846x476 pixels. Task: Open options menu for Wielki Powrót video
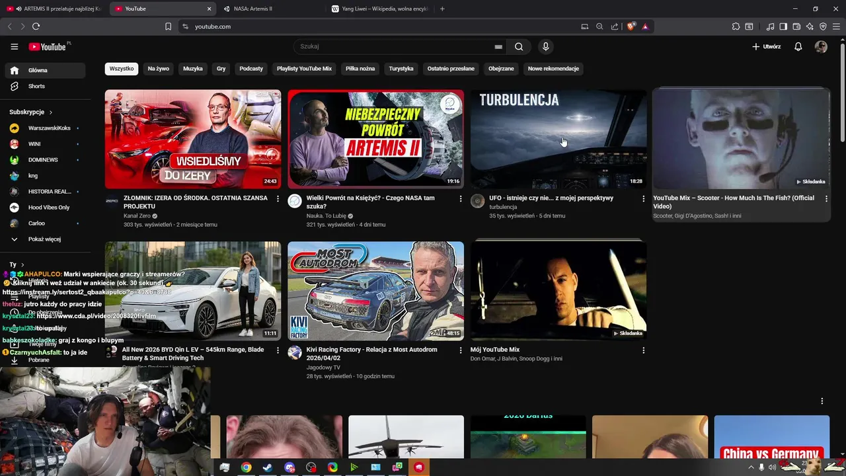pyautogui.click(x=461, y=198)
